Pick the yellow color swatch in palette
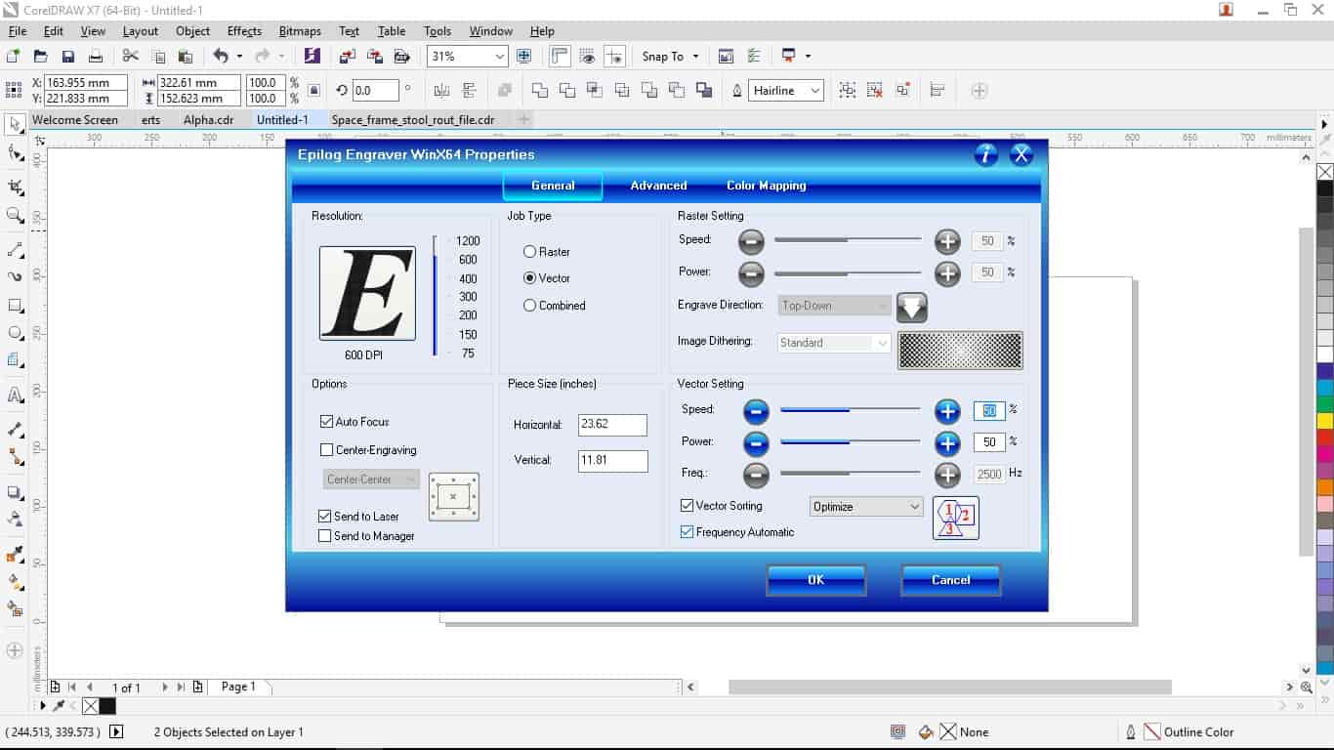 1325,421
